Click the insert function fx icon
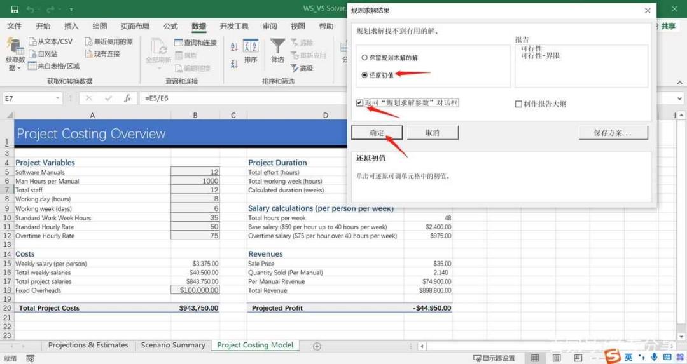Image resolution: width=687 pixels, height=364 pixels. pos(127,98)
